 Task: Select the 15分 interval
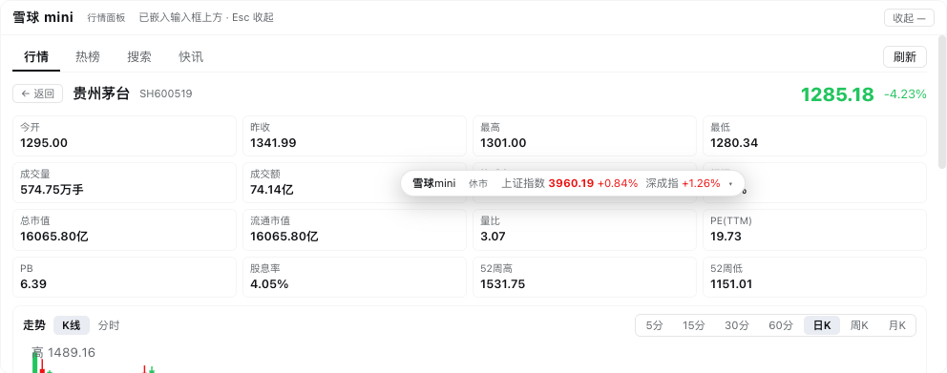[x=693, y=325]
